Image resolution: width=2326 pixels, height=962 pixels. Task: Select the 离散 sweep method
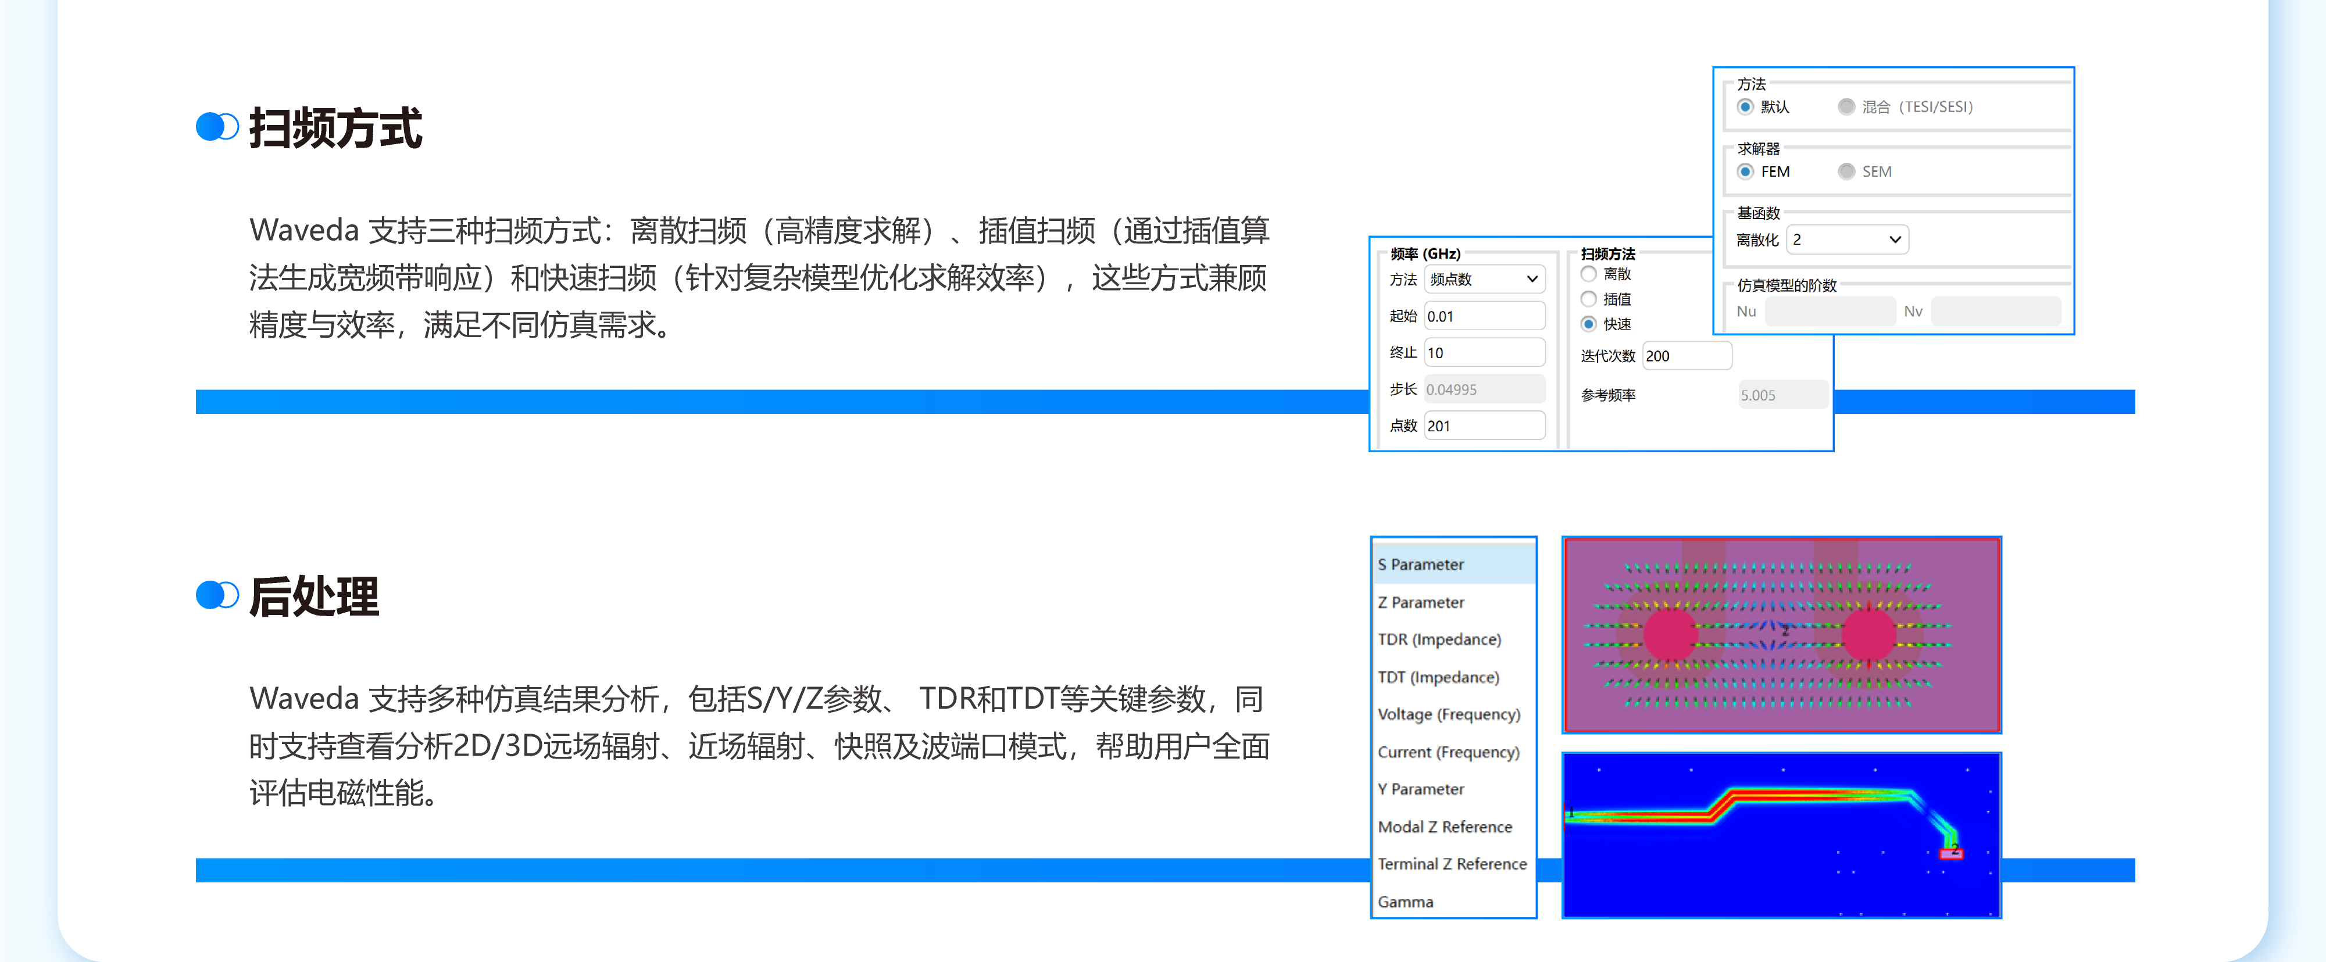(x=1589, y=273)
